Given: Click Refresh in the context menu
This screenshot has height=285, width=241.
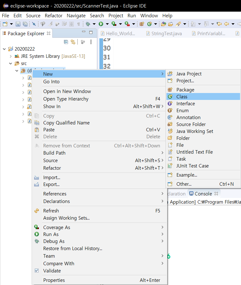Looking at the screenshot, I should (99, 211).
